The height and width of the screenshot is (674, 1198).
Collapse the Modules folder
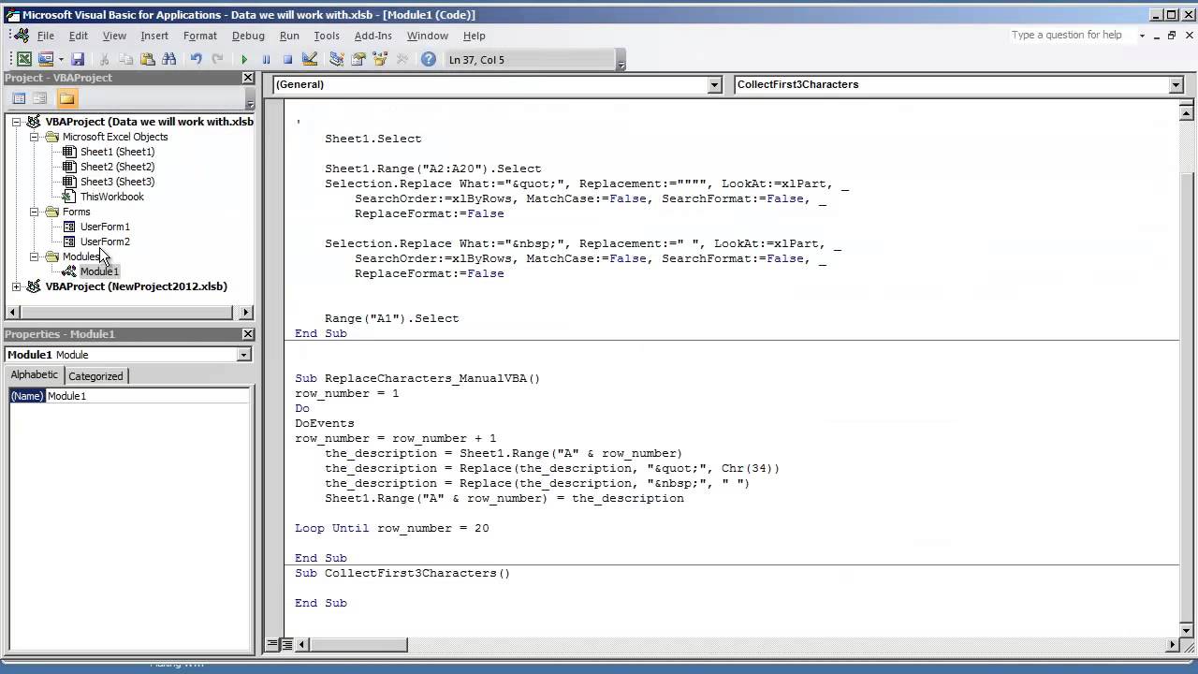point(35,256)
